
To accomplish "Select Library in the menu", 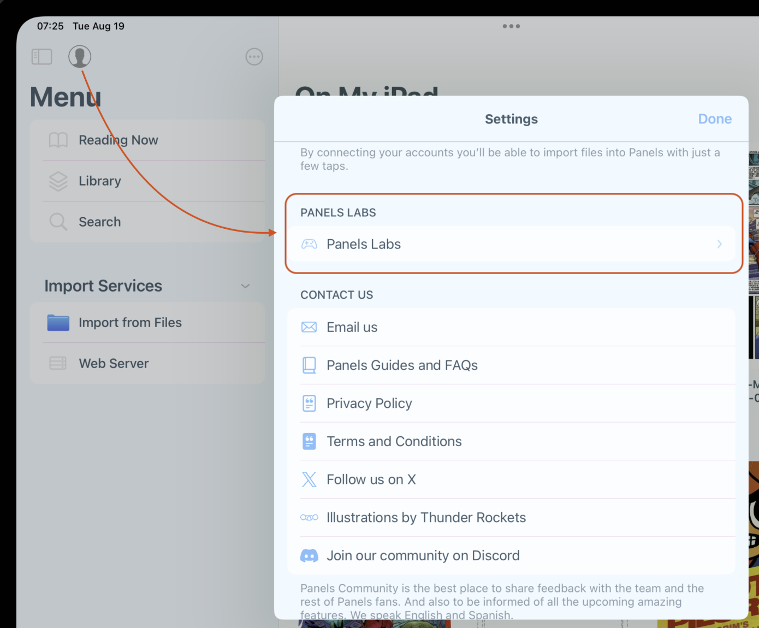I will coord(147,181).
